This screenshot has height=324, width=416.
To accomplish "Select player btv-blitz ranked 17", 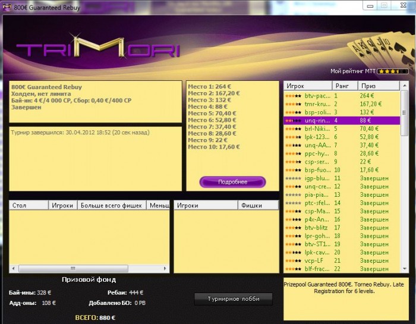I will point(342,228).
